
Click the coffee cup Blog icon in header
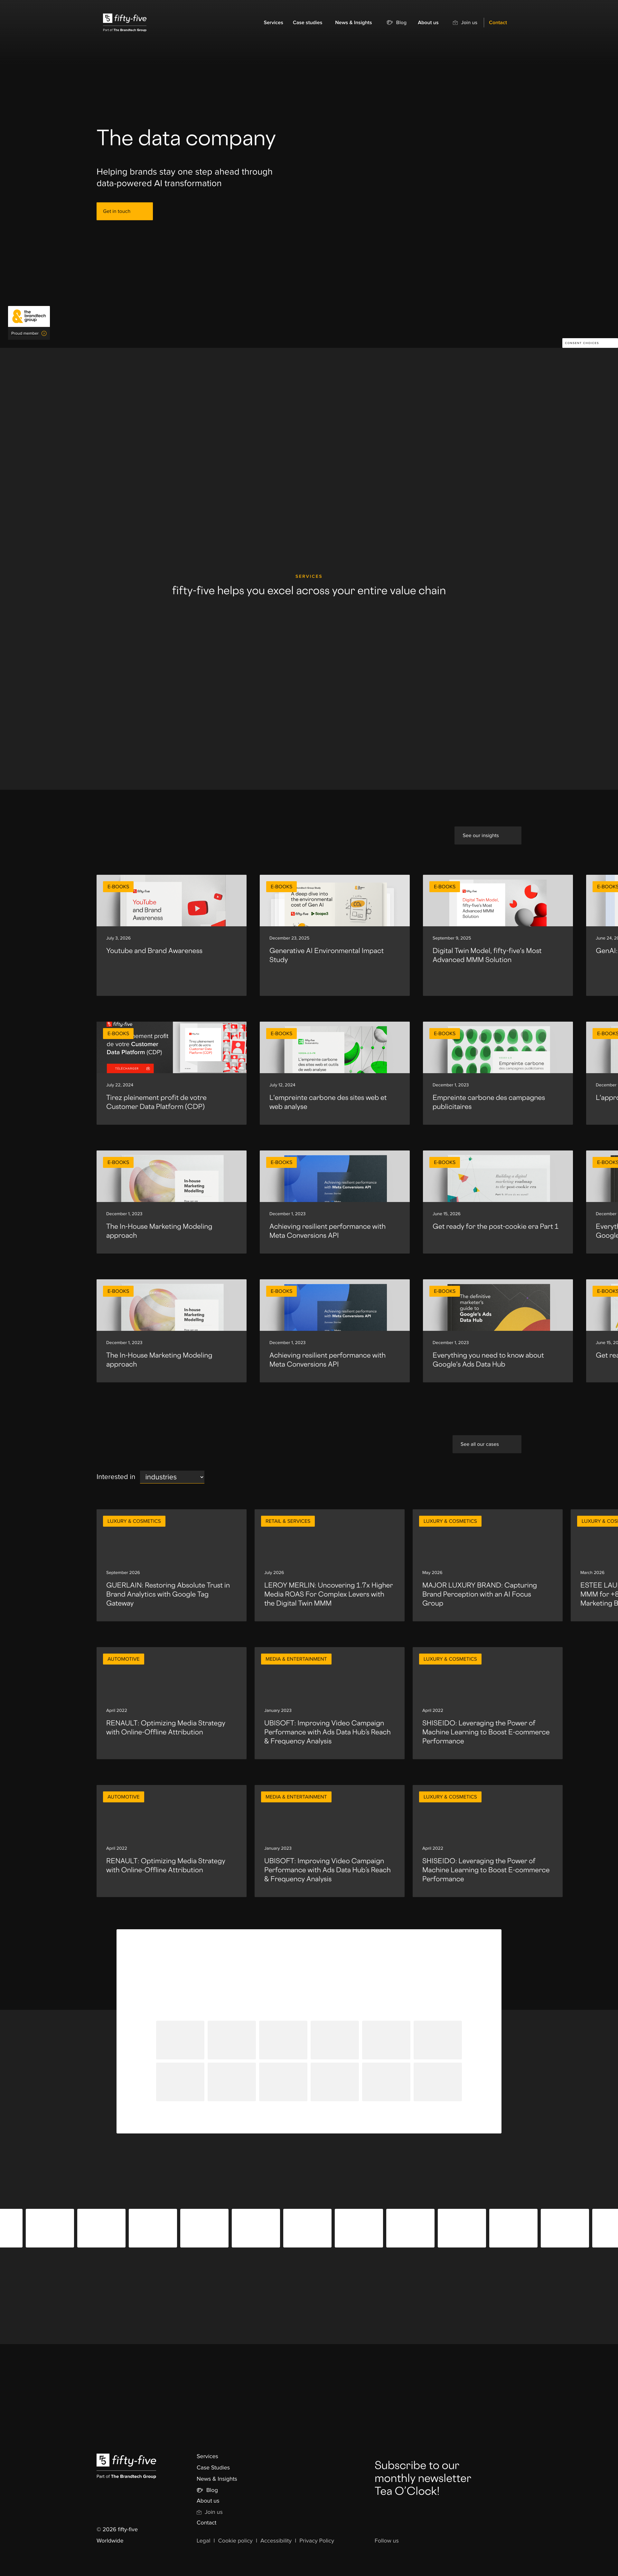pyautogui.click(x=390, y=22)
